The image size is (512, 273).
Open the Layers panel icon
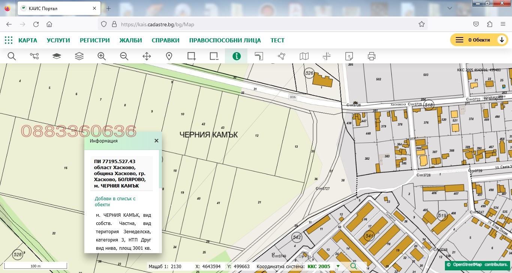pyautogui.click(x=79, y=56)
